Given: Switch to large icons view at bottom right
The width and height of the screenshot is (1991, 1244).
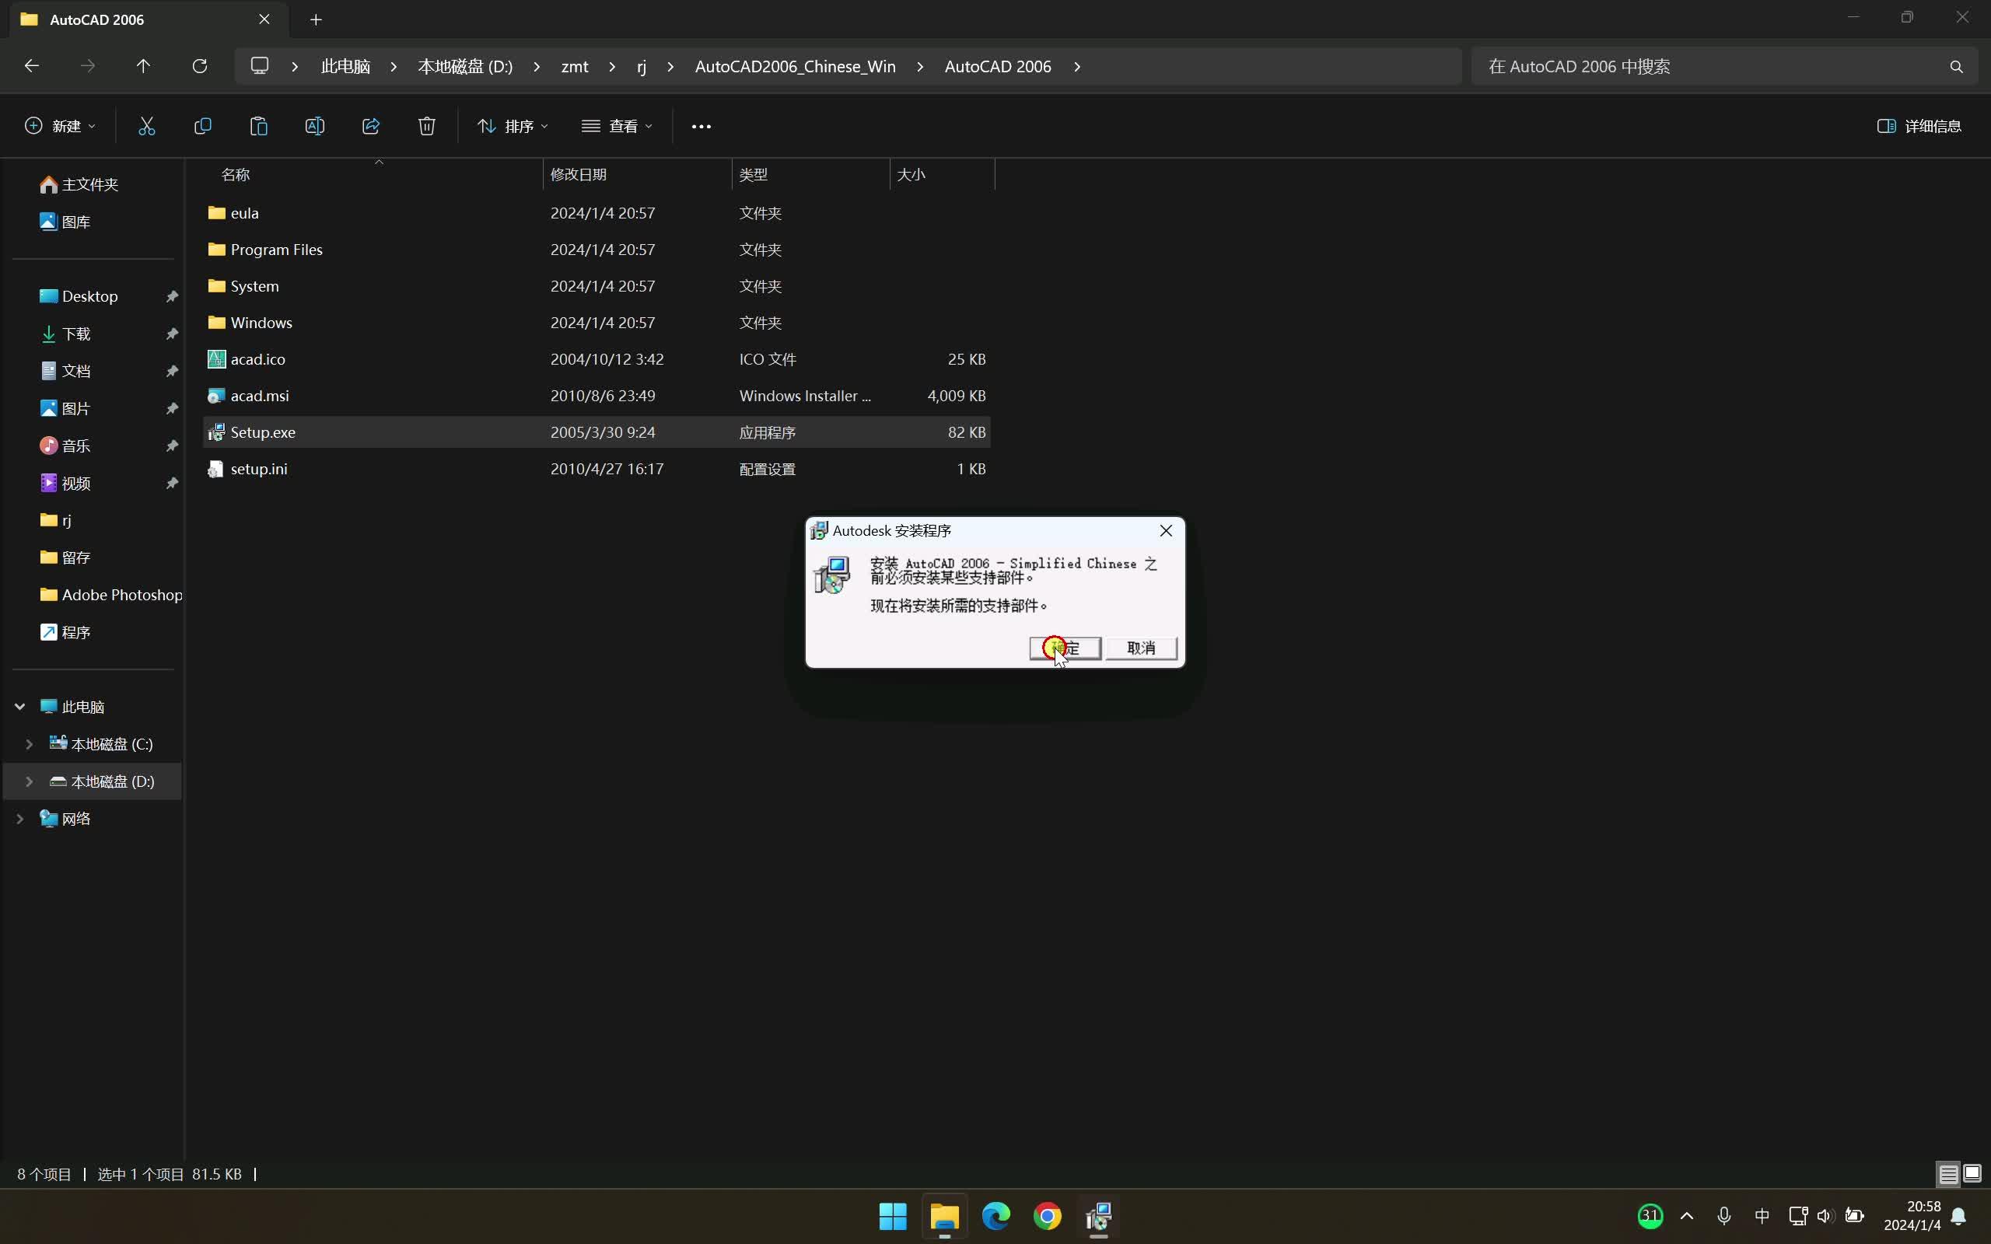Looking at the screenshot, I should tap(1972, 1174).
